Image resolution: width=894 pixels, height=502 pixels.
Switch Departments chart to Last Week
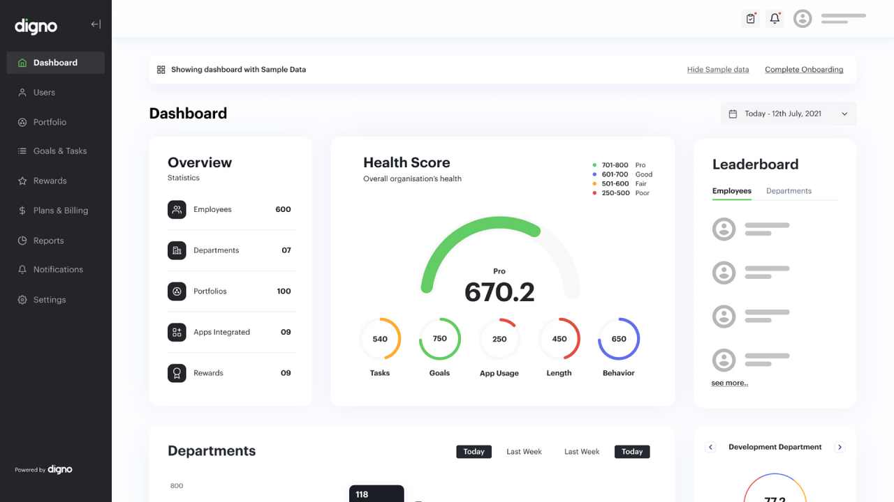click(x=523, y=451)
